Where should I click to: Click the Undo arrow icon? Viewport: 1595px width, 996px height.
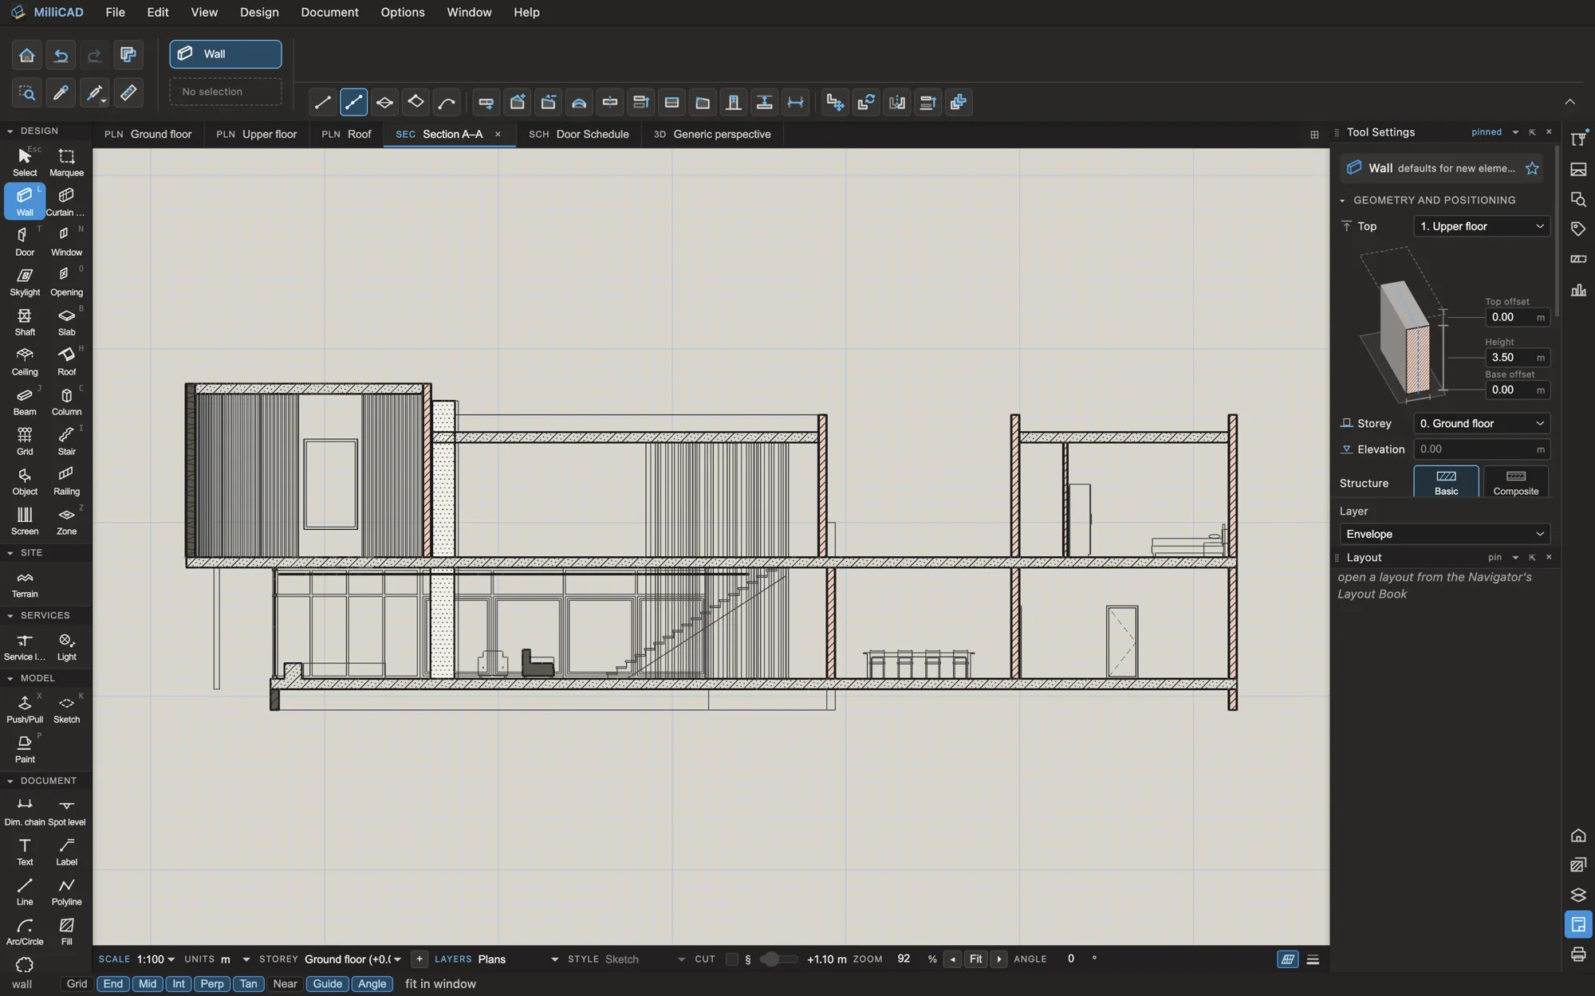[61, 55]
